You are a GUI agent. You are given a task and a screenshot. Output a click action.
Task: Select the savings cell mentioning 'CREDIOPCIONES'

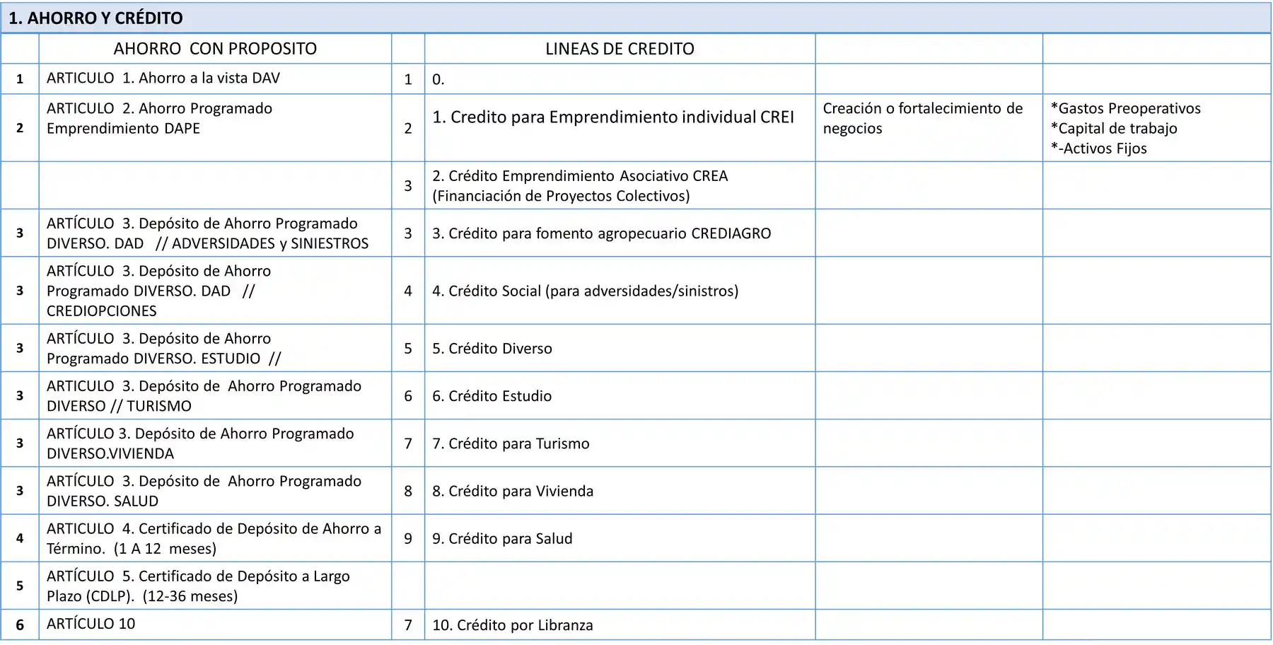[215, 291]
